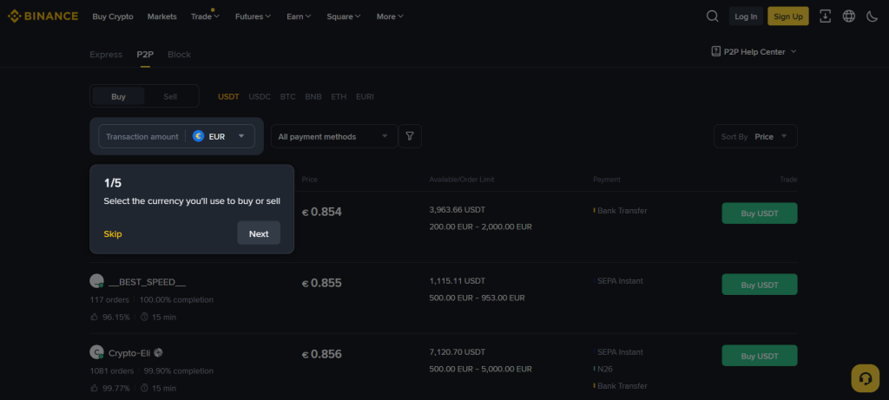Switch to the Block tab
Image resolution: width=889 pixels, height=400 pixels.
tap(179, 55)
